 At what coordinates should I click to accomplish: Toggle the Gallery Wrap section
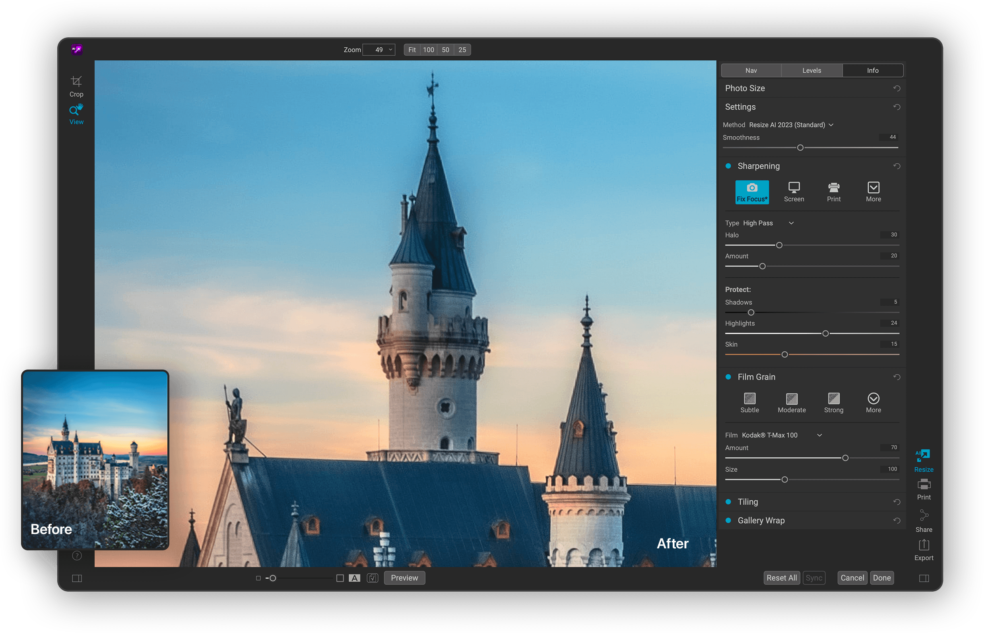(728, 520)
